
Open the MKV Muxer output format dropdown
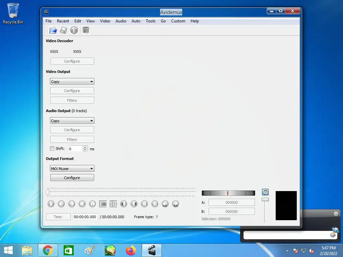pos(72,169)
